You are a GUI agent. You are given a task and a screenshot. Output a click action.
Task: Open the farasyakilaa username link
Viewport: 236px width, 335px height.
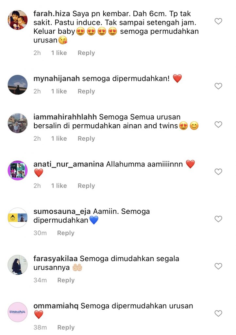point(56,259)
